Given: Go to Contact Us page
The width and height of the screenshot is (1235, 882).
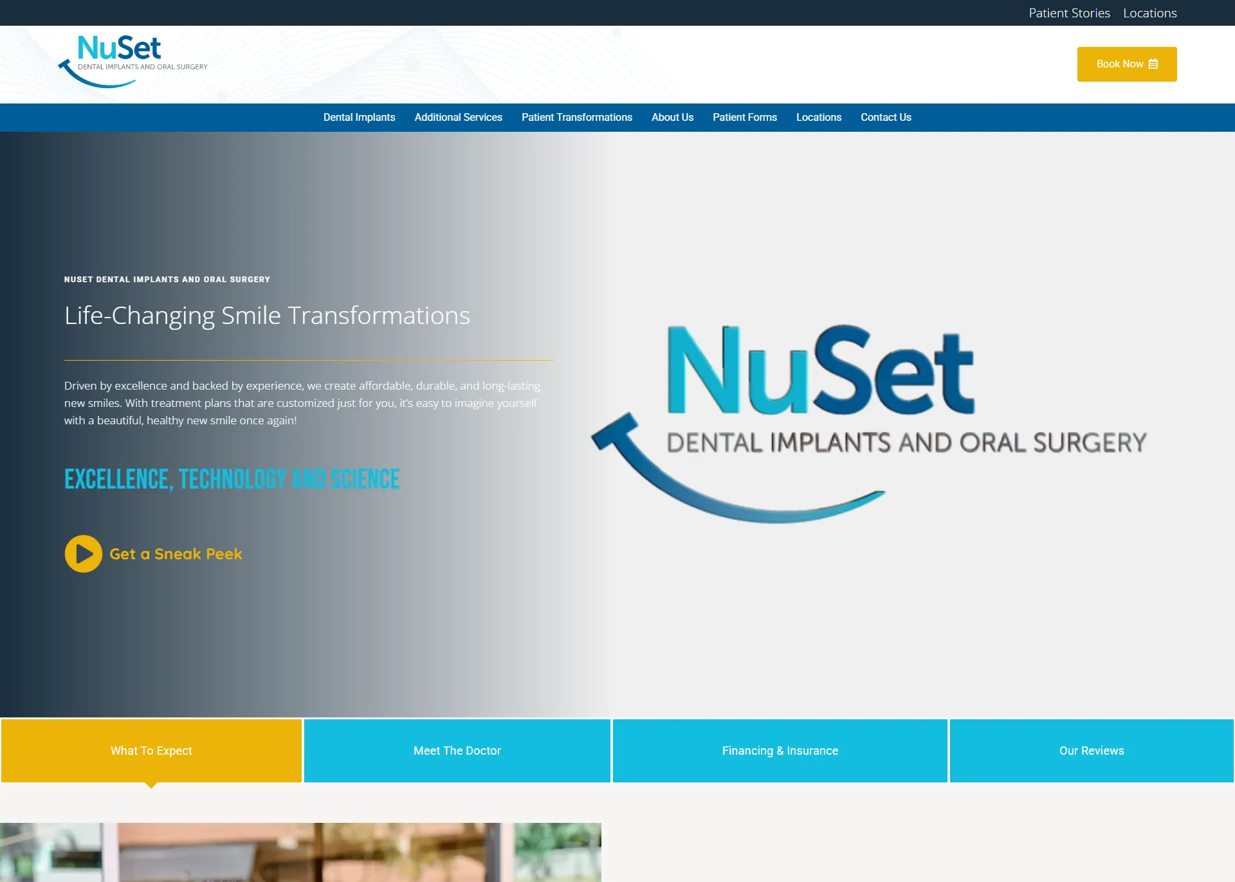Looking at the screenshot, I should (885, 117).
